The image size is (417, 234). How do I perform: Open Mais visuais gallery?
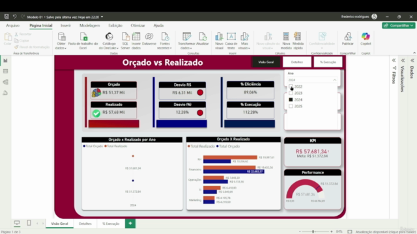click(244, 40)
